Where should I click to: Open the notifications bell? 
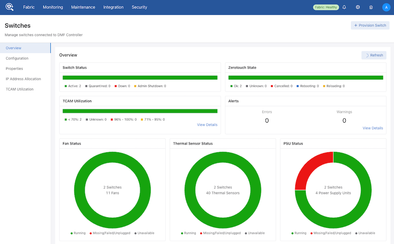344,7
